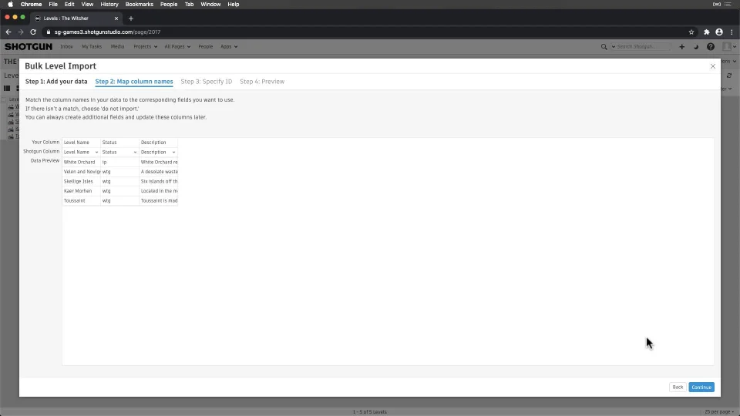The image size is (740, 416).
Task: Open the Window menu
Action: pyautogui.click(x=210, y=5)
